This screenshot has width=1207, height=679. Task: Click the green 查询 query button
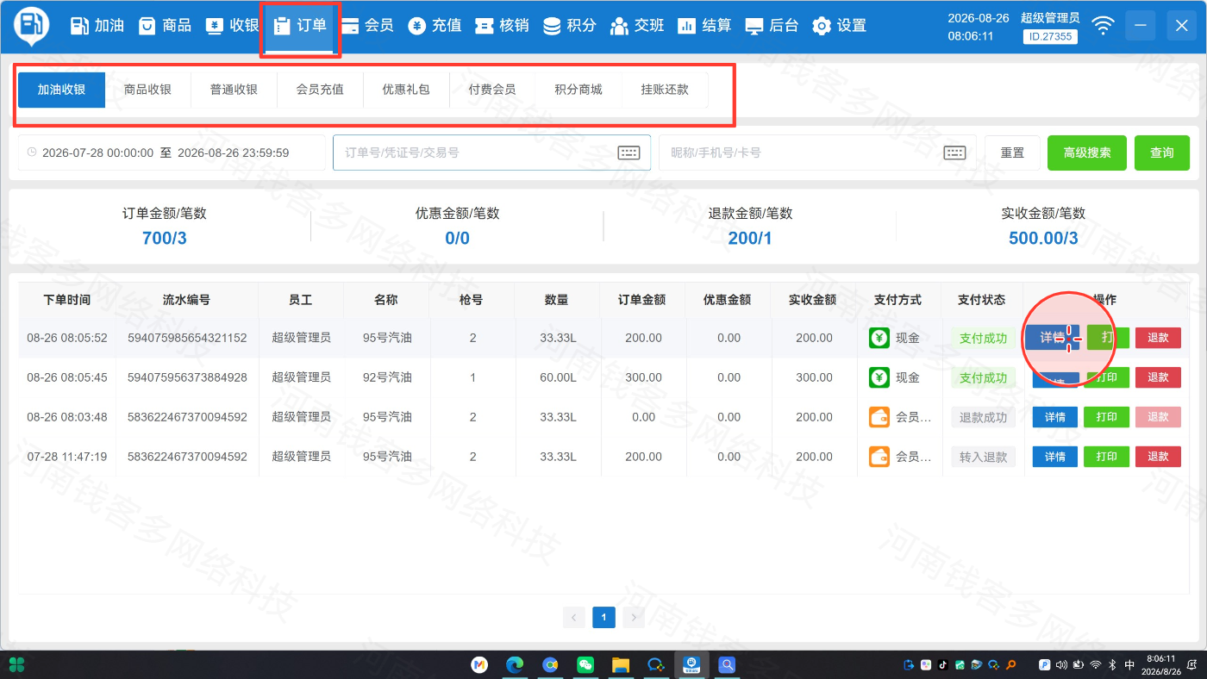tap(1162, 153)
